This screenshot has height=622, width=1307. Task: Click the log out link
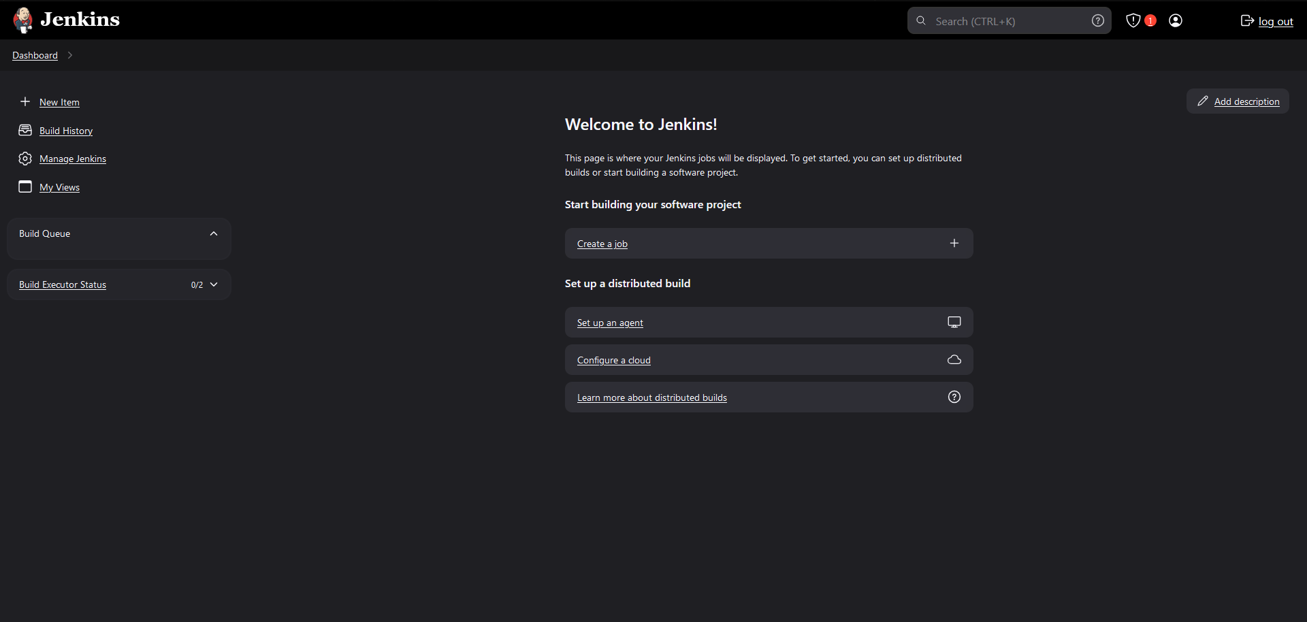pos(1276,21)
